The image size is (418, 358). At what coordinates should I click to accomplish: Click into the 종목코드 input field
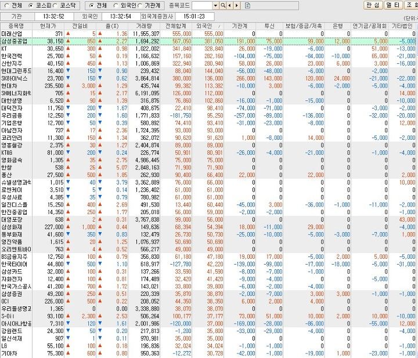tap(202, 5)
